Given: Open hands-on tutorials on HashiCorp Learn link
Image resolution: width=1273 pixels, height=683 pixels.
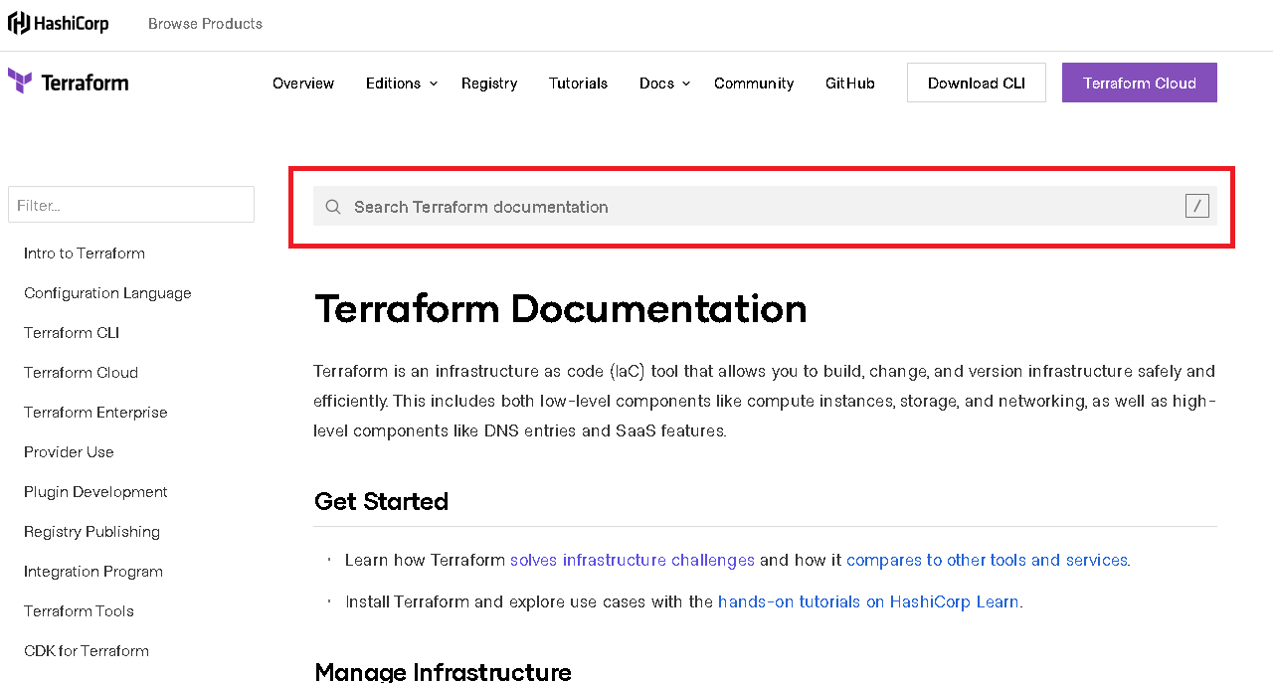Looking at the screenshot, I should [x=868, y=601].
